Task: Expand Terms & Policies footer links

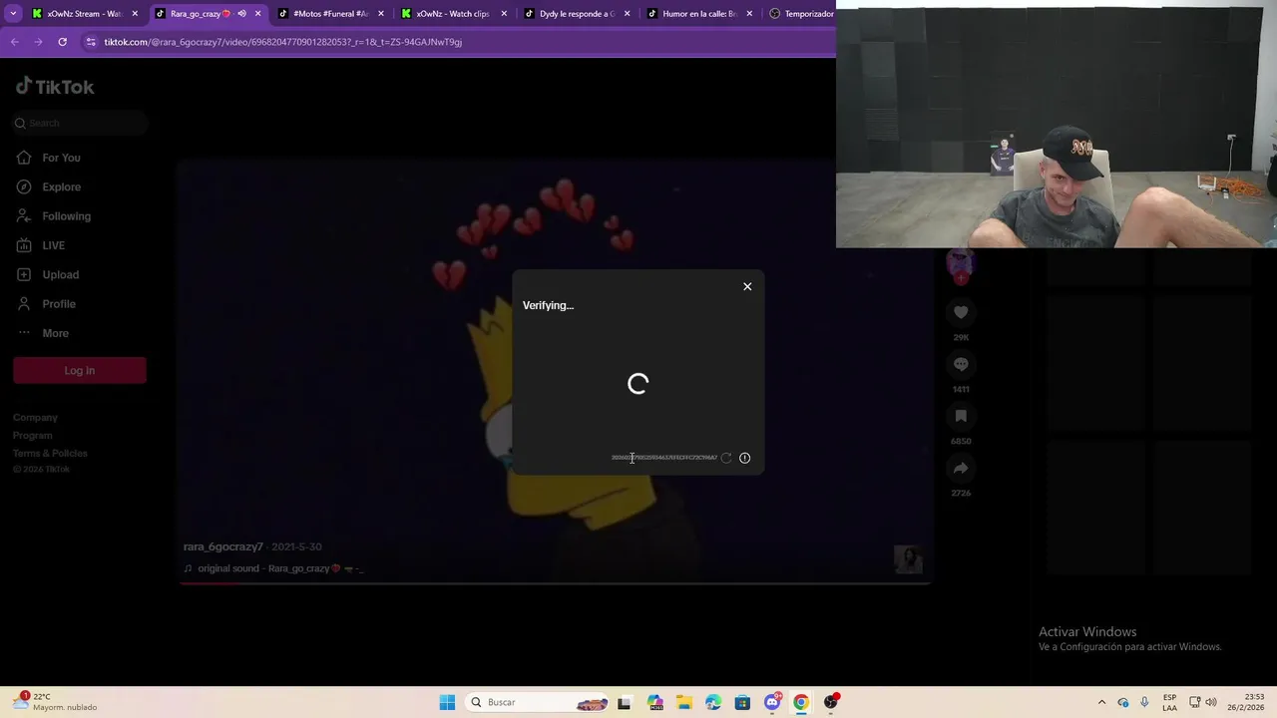Action: tap(50, 453)
